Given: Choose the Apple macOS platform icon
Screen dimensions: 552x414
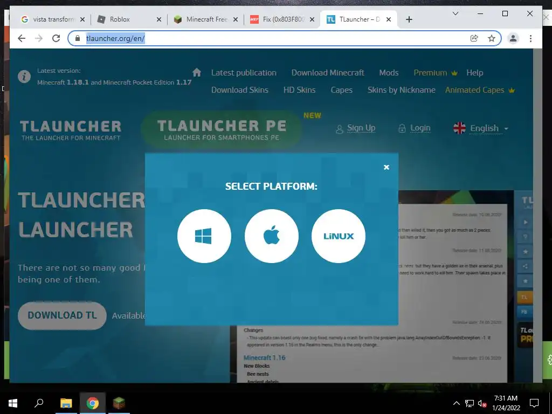Looking at the screenshot, I should click(x=272, y=236).
